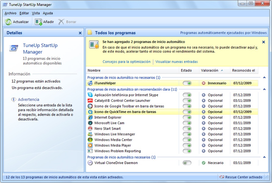The height and width of the screenshot is (183, 272).
Task: Select the iTunesHelper icon
Action: coord(90,83)
